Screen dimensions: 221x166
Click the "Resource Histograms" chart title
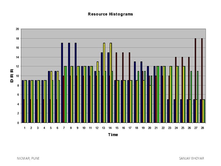tap(110, 14)
